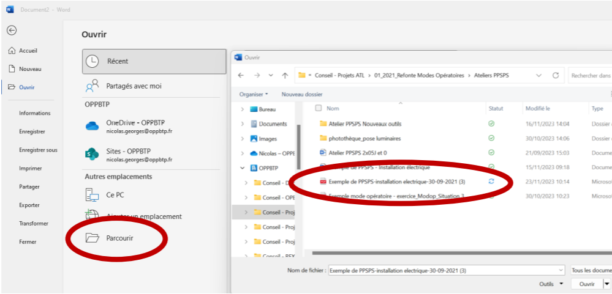Viewport: 612px width, 294px height.
Task: Click the Ouvrir button in dialog
Action: click(x=587, y=284)
